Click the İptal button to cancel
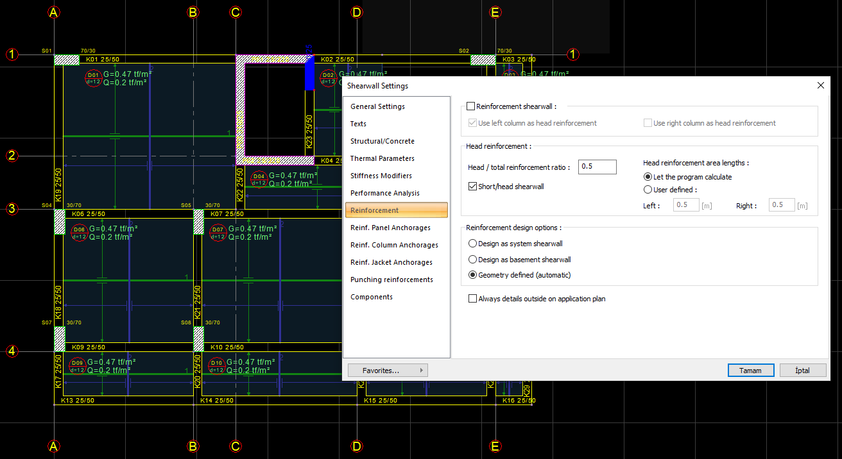The width and height of the screenshot is (842, 459). pyautogui.click(x=803, y=371)
